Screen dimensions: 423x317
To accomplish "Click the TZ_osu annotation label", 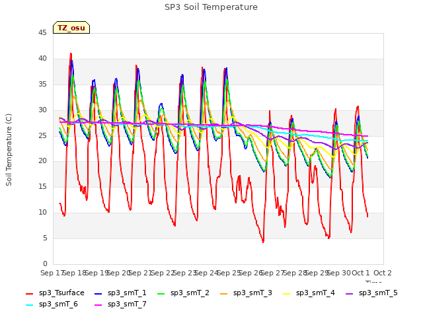I will 71,28.
